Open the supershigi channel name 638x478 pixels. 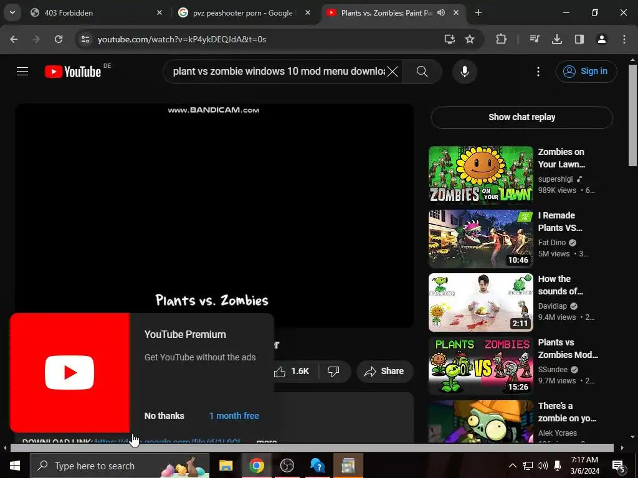(x=555, y=179)
